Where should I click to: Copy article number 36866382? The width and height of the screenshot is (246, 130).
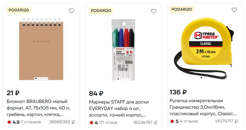tap(73, 122)
